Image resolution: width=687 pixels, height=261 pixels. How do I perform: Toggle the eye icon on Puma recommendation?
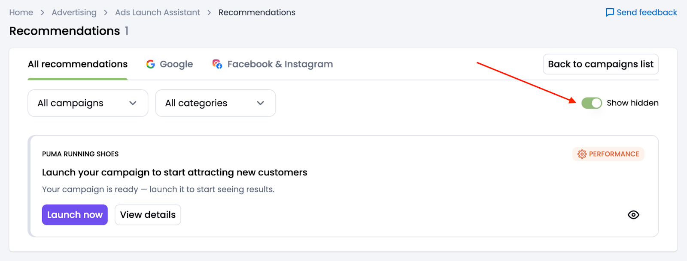coord(633,215)
